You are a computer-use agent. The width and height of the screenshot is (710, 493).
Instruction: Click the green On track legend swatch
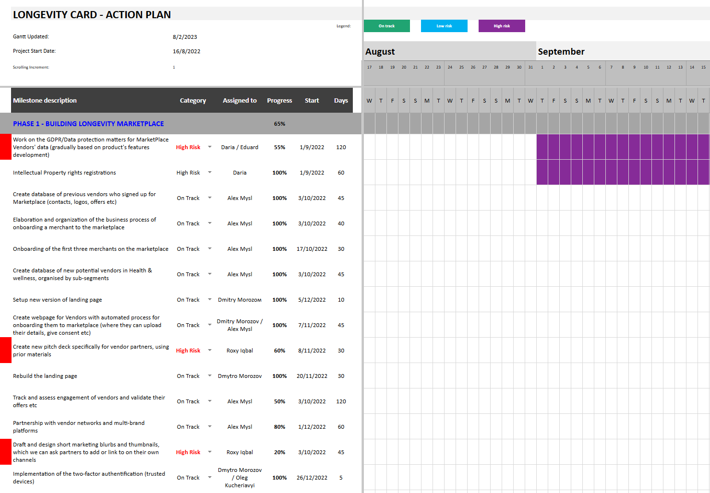(x=386, y=26)
